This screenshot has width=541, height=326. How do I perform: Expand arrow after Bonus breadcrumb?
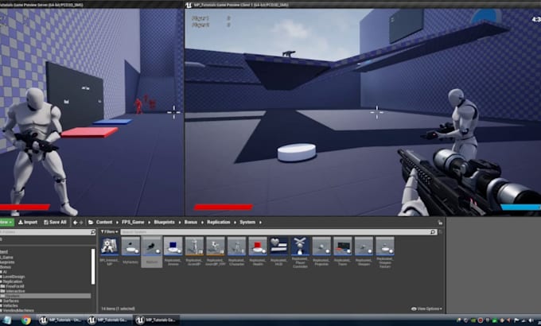pyautogui.click(x=202, y=223)
